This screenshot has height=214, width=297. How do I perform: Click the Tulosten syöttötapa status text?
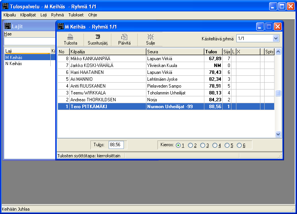click(x=89, y=156)
